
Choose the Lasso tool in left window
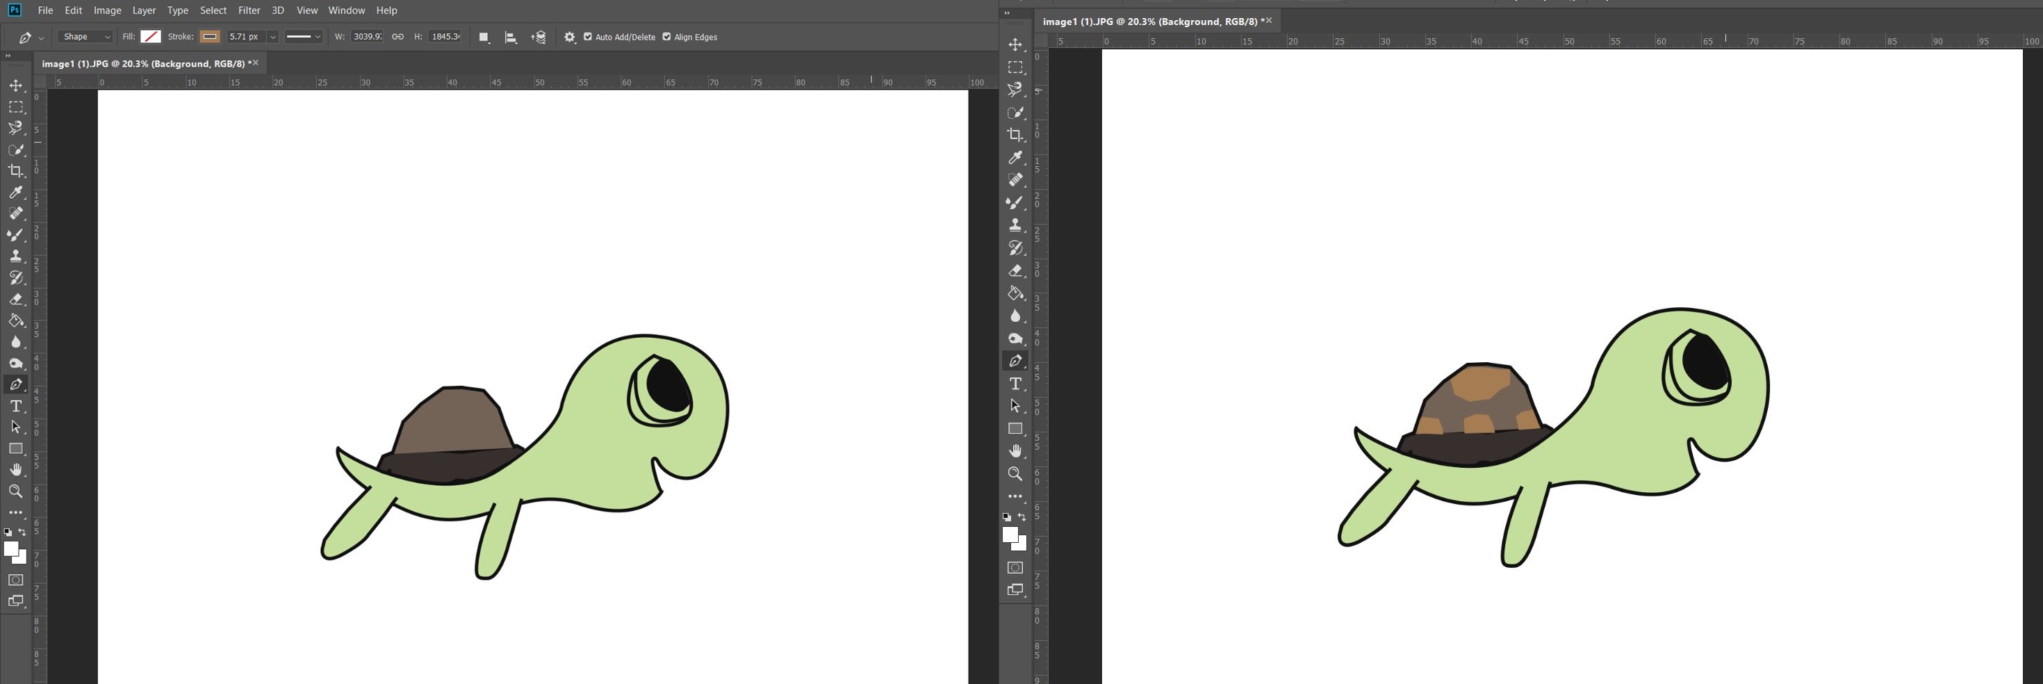coord(16,128)
